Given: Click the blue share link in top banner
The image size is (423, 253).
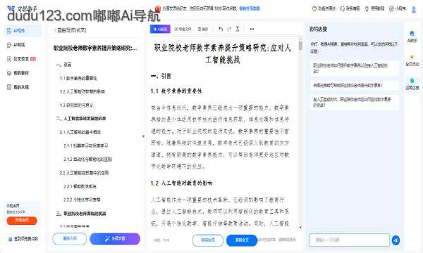Looking at the screenshot, I should pyautogui.click(x=250, y=8).
